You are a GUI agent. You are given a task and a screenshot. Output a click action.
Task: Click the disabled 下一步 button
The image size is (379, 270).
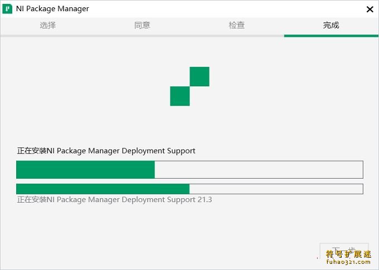tap(344, 251)
